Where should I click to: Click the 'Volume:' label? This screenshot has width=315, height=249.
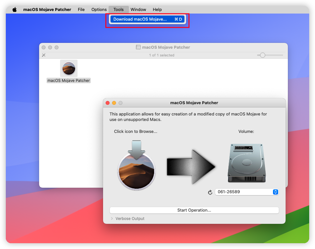246,132
